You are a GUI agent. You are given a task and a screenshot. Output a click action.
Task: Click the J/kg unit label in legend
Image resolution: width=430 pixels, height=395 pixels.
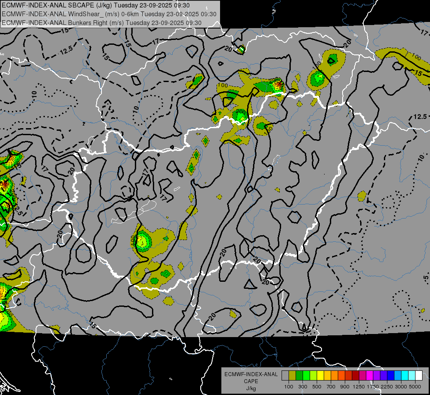point(251,388)
